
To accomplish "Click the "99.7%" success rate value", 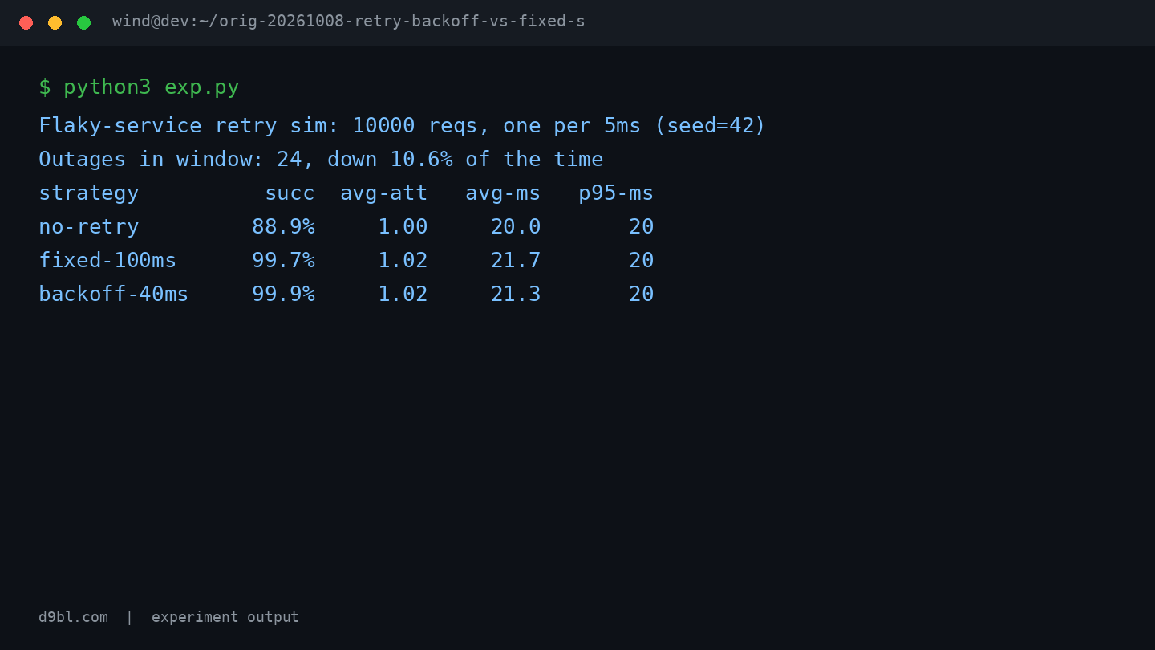I will point(283,261).
